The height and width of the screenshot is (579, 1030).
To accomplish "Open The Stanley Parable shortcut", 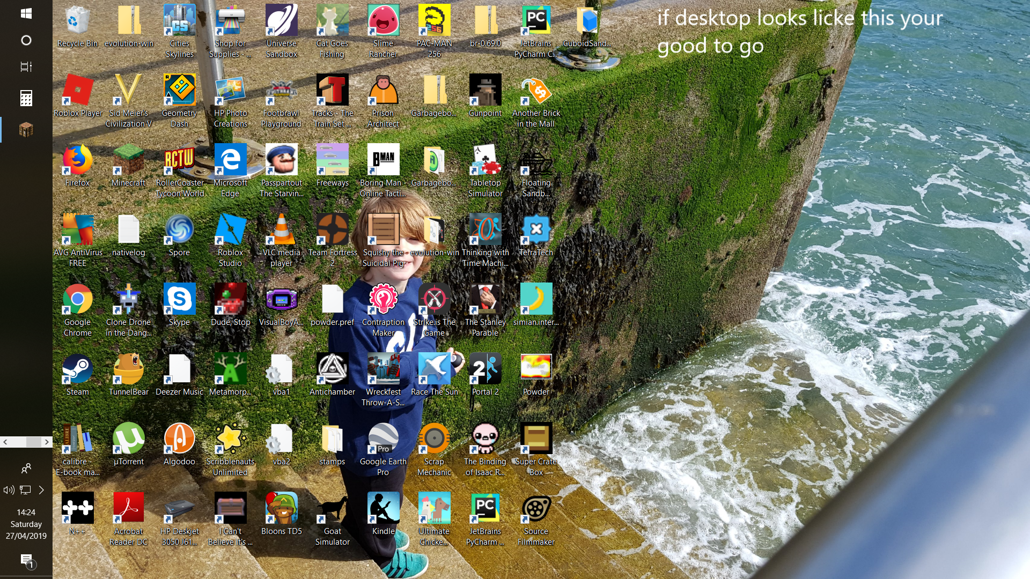I will [485, 300].
